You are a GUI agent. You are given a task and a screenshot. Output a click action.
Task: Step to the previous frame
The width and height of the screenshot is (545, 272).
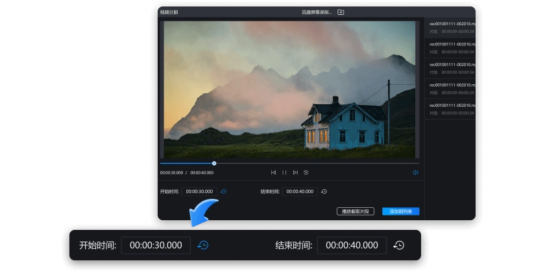tap(274, 172)
